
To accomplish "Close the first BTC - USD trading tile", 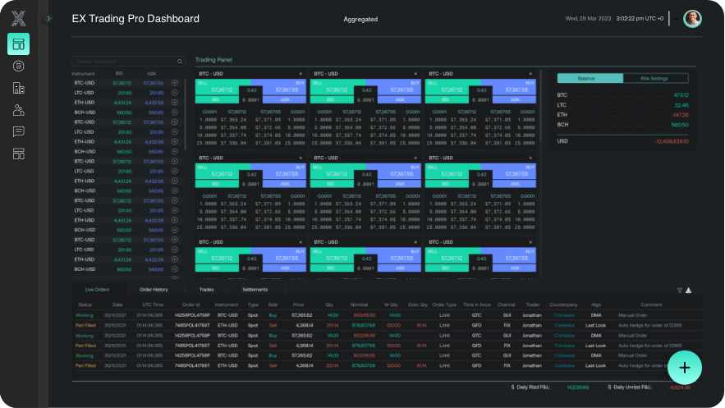I will click(x=301, y=74).
